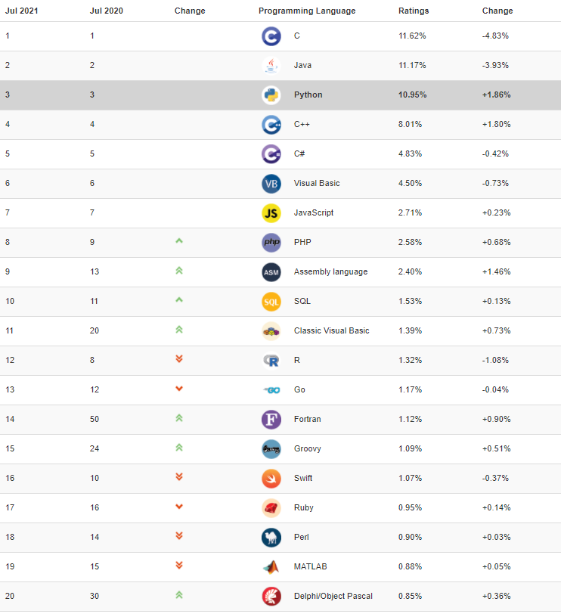
Task: Click the red double-down arrow for R
Action: [179, 358]
